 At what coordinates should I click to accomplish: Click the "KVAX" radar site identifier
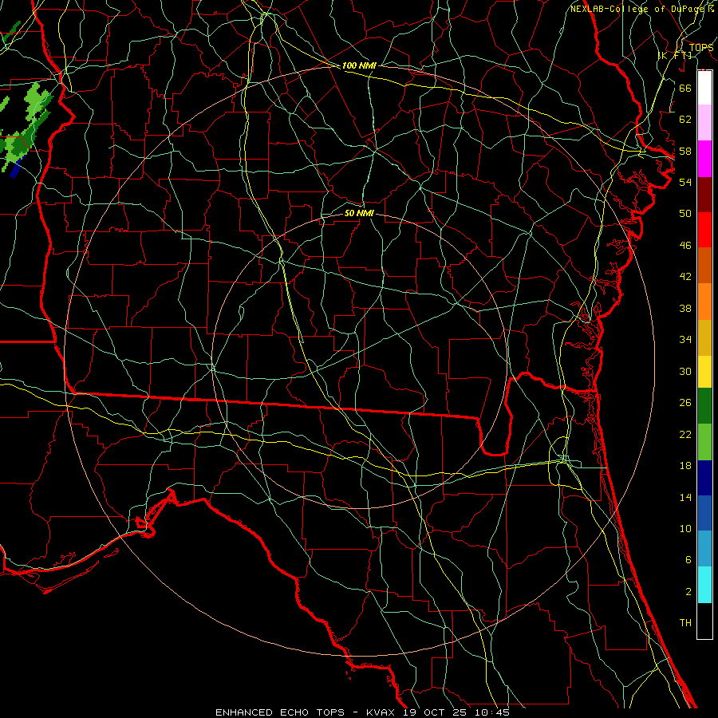pyautogui.click(x=380, y=712)
